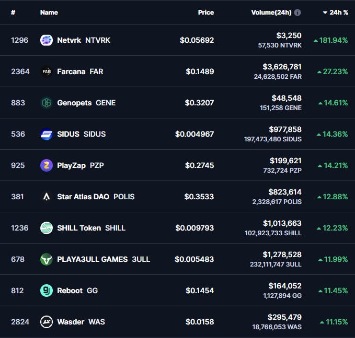Click the volume $48,548
The height and width of the screenshot is (338, 355).
coord(287,98)
